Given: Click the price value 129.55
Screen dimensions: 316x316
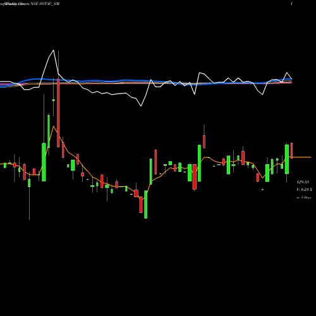Looking at the screenshot, I should tap(303, 182).
